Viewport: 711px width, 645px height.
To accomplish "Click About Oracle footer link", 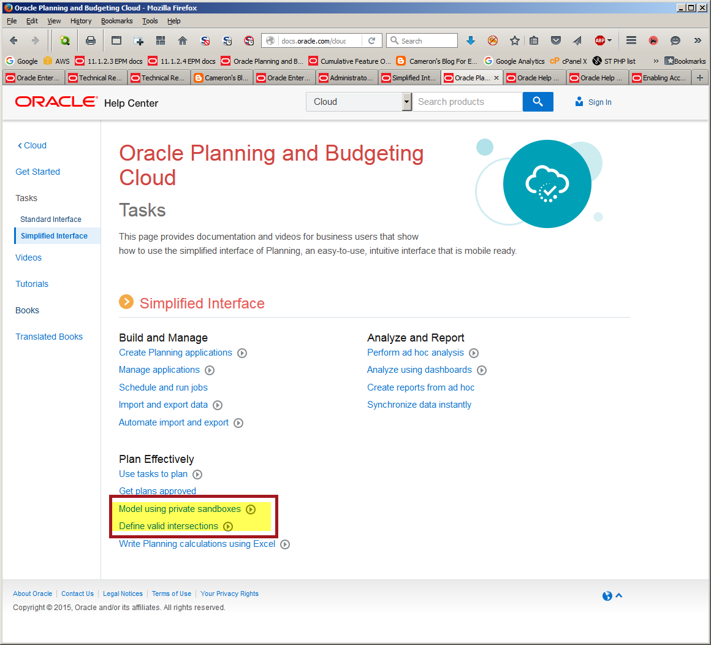I will (32, 593).
